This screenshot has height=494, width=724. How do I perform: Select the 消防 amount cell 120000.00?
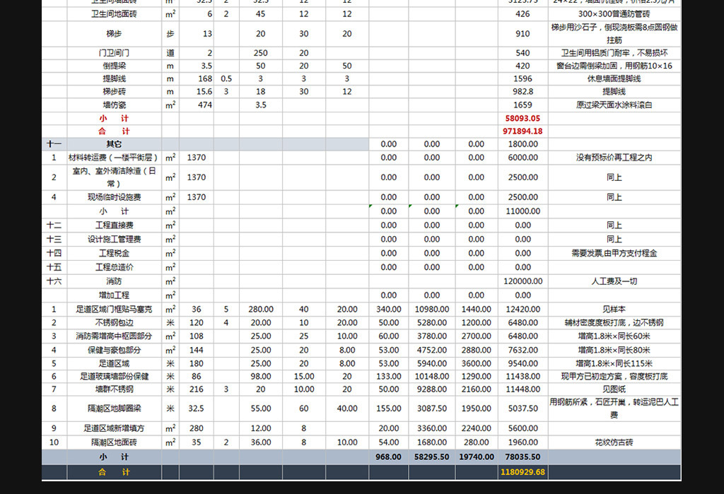tap(522, 281)
